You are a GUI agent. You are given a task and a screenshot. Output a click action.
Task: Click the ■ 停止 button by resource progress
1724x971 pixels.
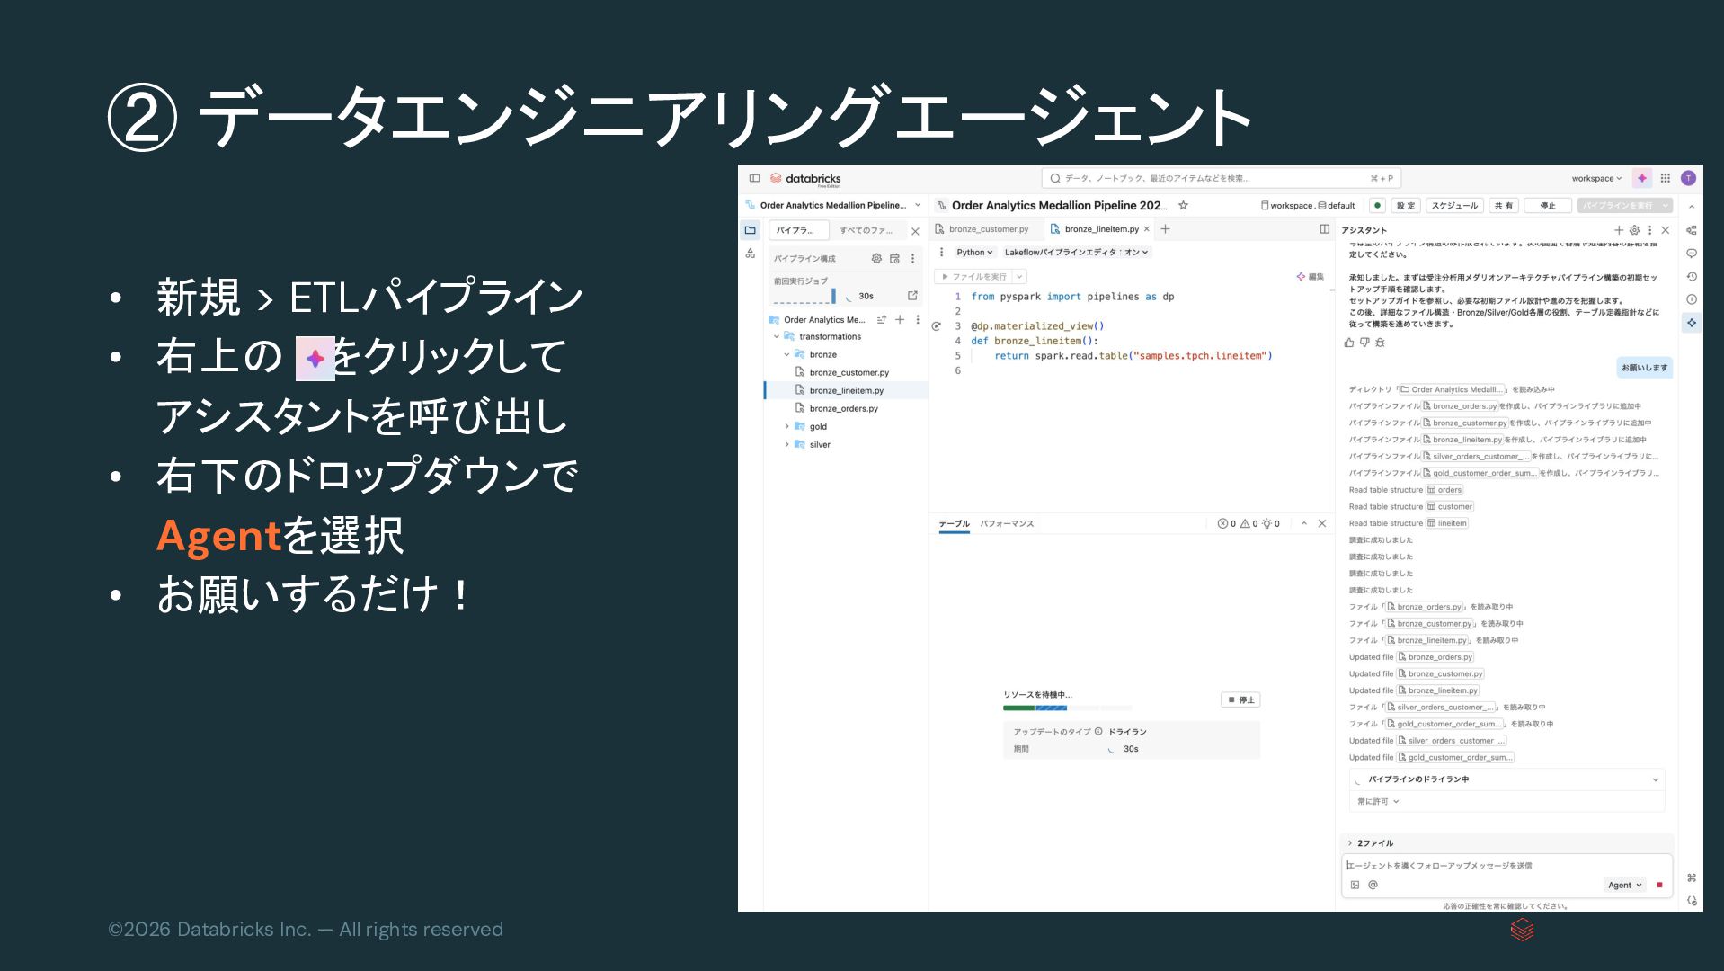[x=1241, y=699]
